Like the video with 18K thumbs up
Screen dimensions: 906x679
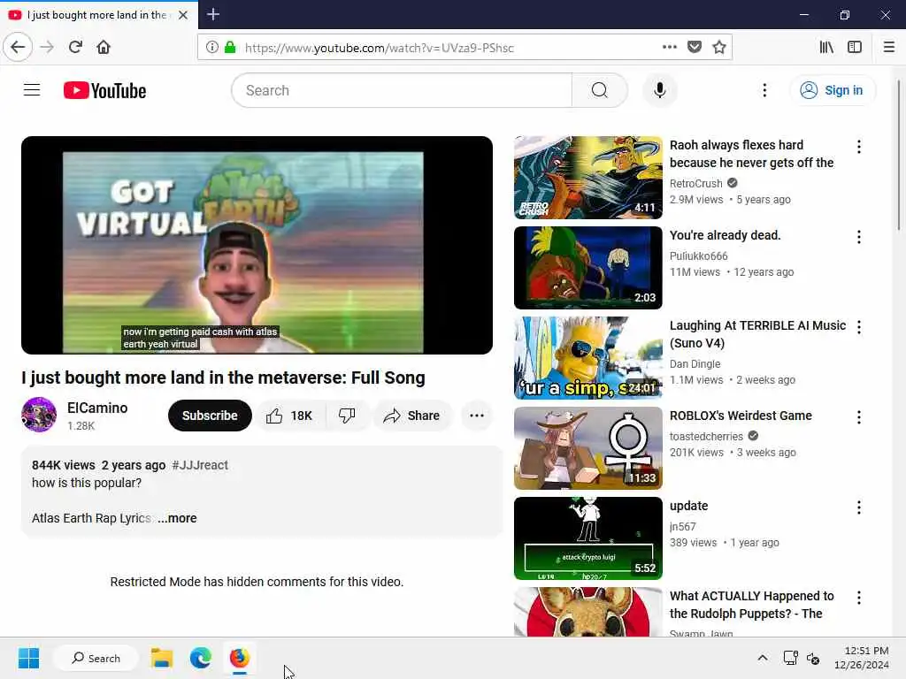290,416
